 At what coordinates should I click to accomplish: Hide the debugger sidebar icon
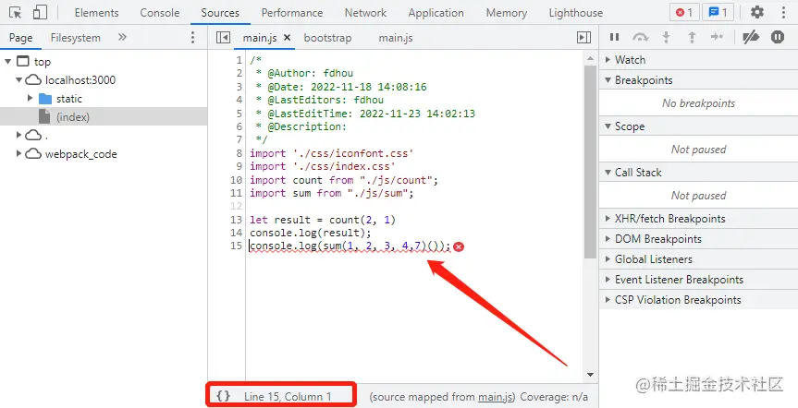click(x=583, y=37)
